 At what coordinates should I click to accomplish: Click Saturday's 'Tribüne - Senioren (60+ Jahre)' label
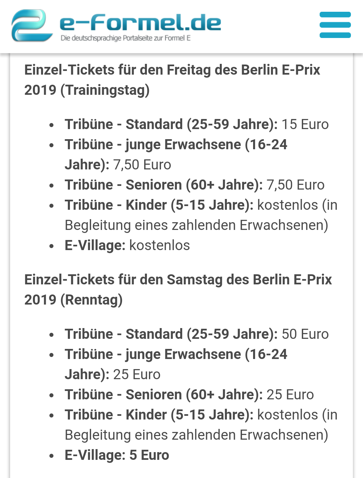[x=164, y=395]
